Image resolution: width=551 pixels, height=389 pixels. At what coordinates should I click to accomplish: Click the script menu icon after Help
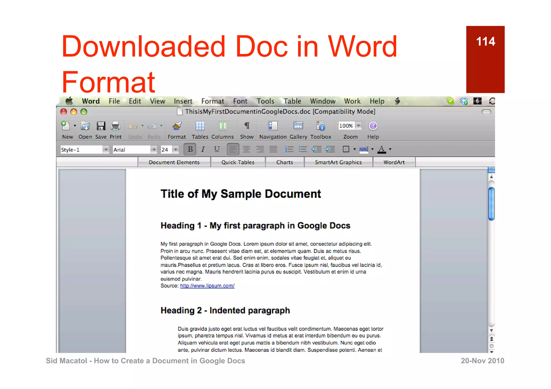397,101
